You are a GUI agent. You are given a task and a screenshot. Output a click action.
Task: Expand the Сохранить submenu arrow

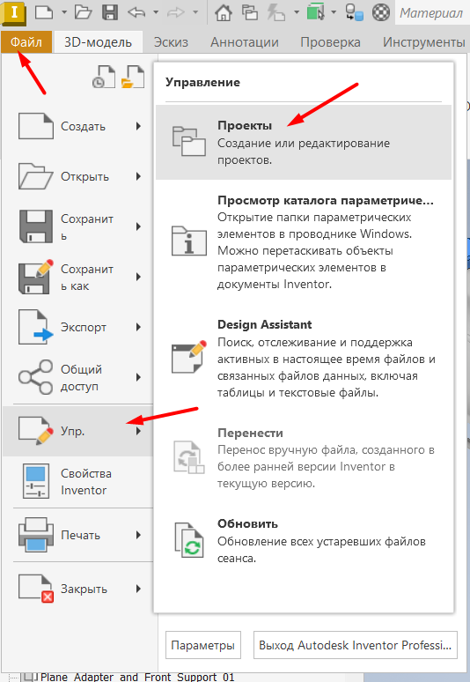pos(138,226)
